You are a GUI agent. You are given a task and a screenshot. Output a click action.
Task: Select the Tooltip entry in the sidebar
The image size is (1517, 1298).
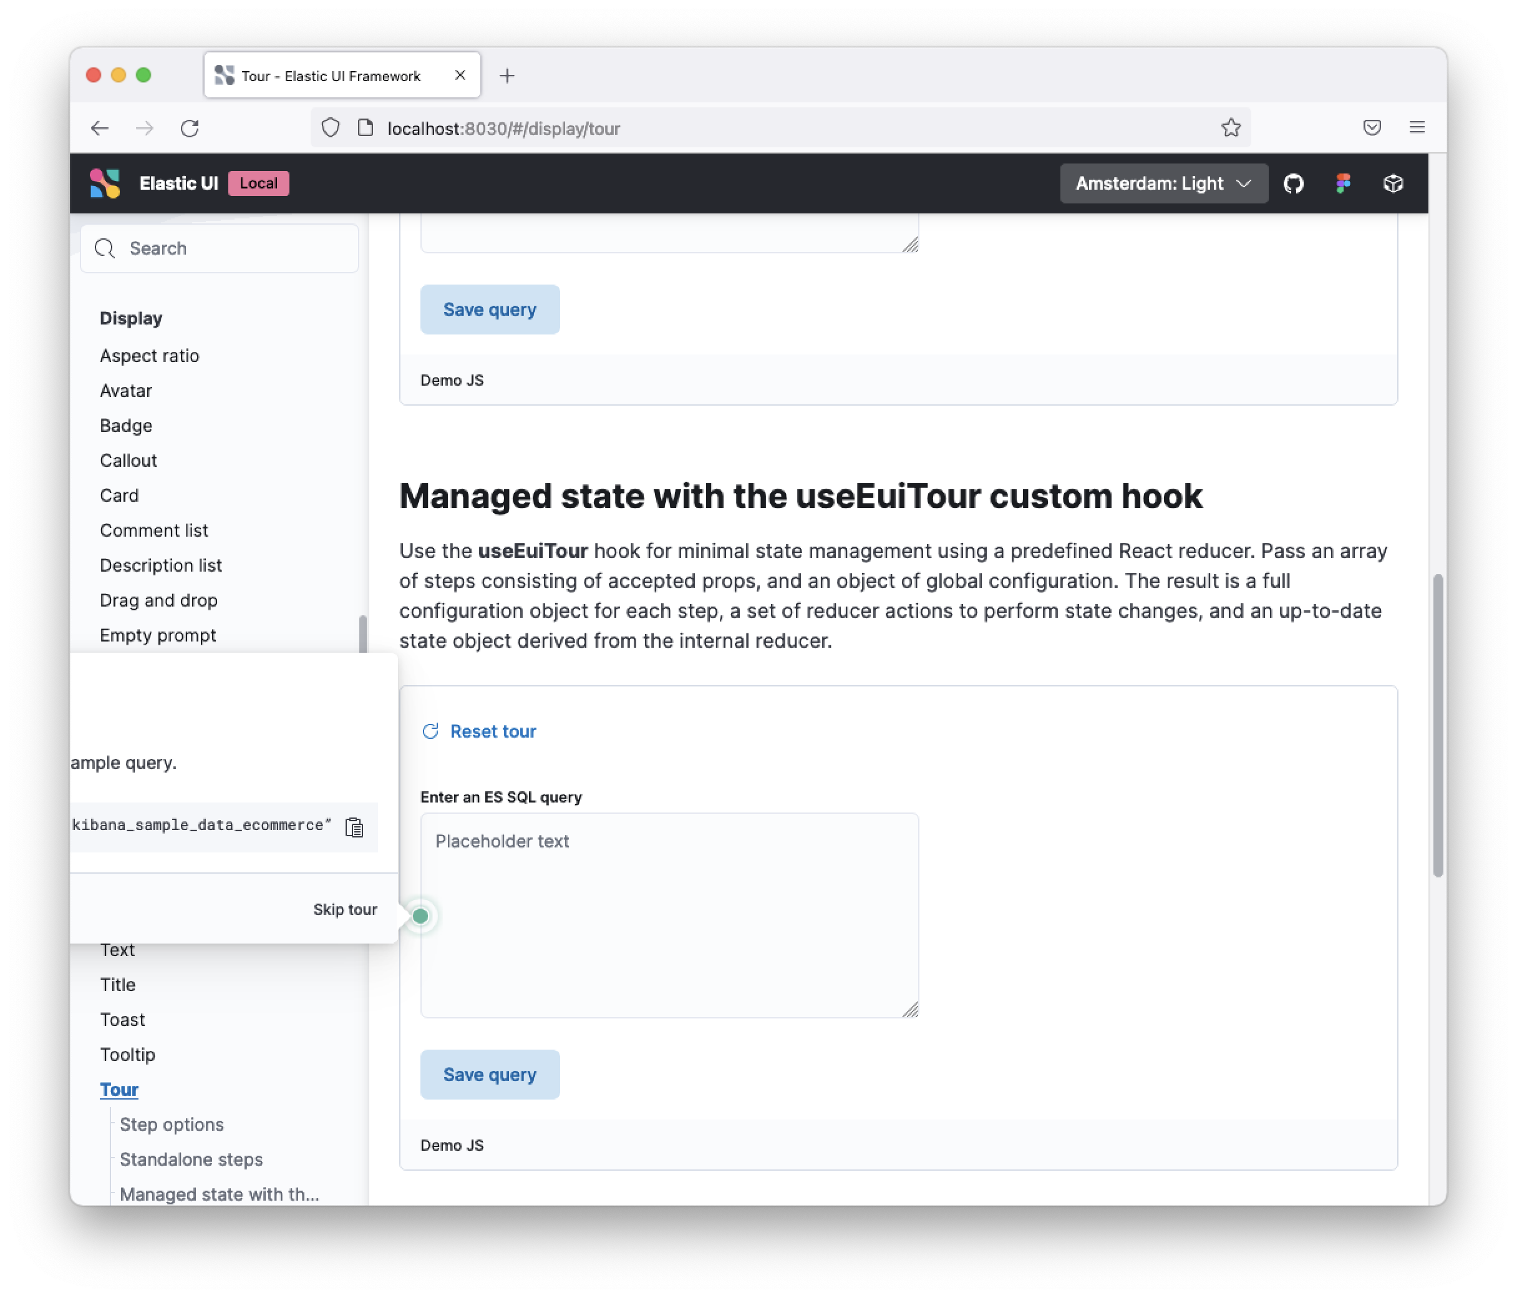pos(127,1055)
